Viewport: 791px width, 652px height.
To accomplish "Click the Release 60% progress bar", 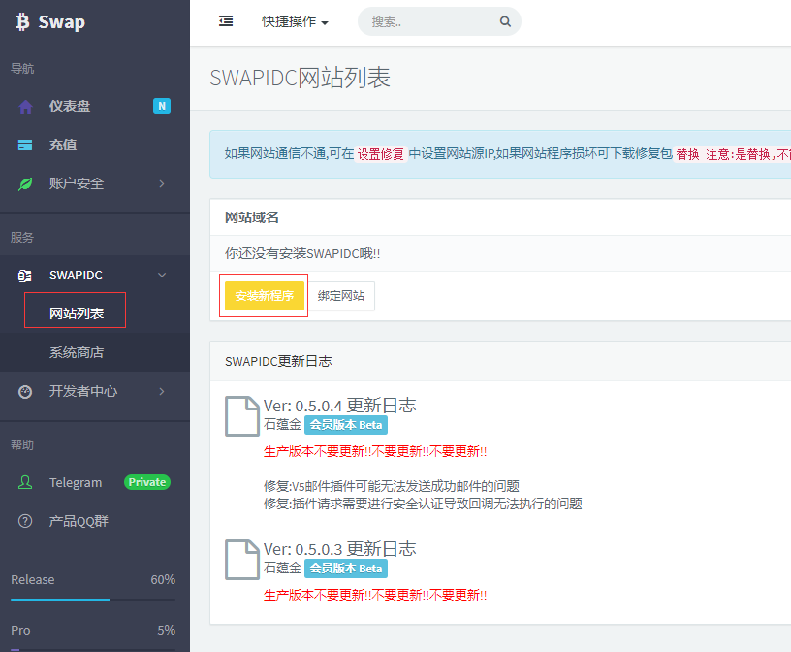I will (x=93, y=600).
